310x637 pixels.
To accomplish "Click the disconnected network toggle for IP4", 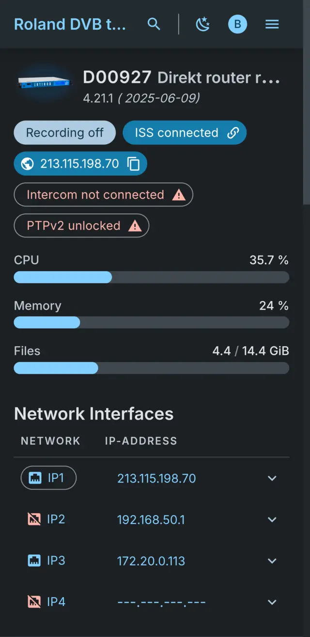I will 33,601.
